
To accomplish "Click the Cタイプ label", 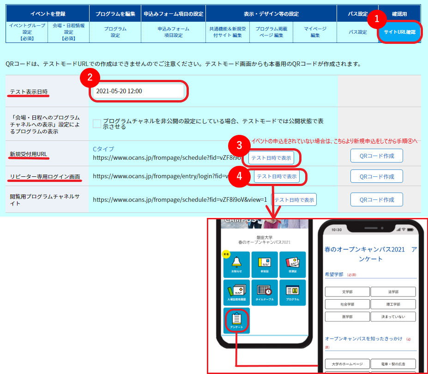I will click(x=103, y=149).
